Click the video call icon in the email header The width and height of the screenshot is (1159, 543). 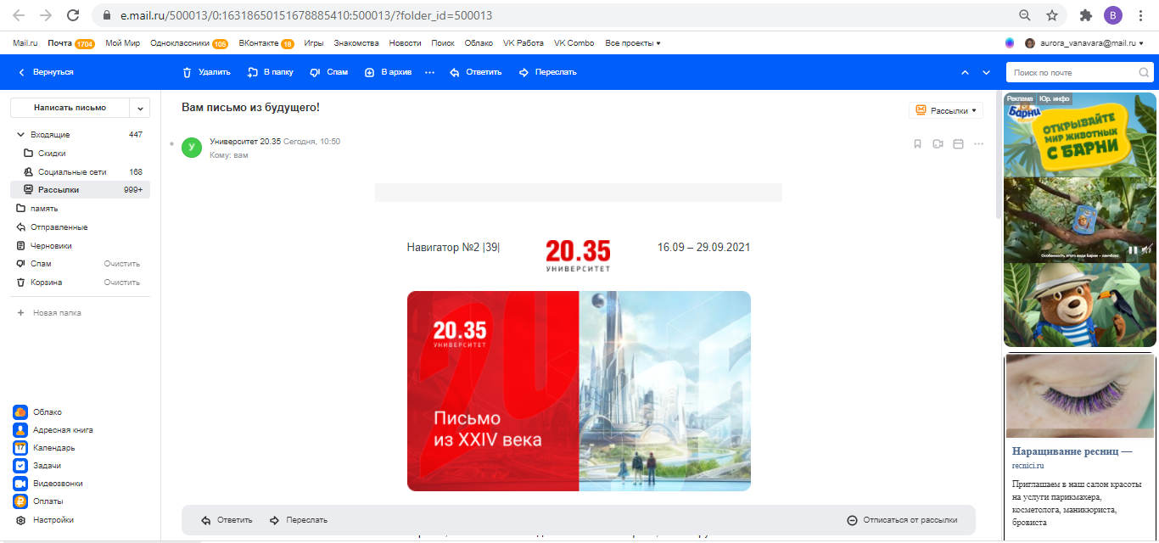coord(938,144)
